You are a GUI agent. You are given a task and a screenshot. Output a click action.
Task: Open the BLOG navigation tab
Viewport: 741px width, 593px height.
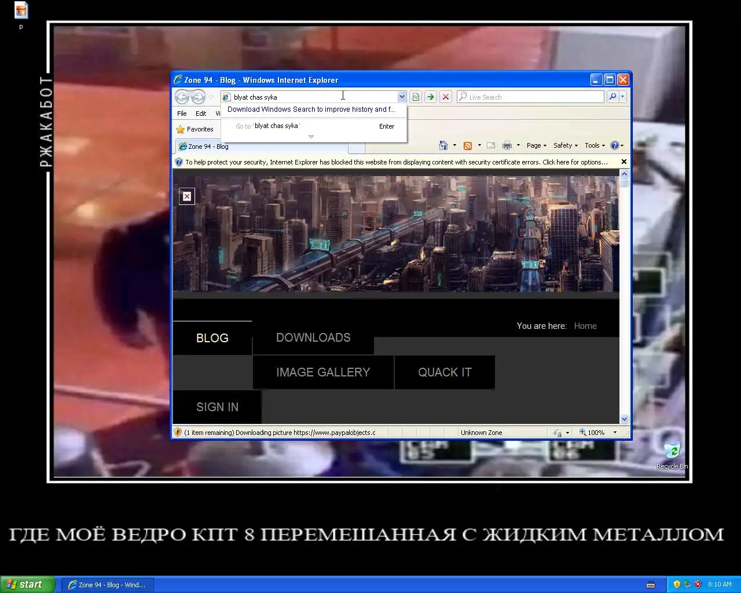click(x=212, y=338)
